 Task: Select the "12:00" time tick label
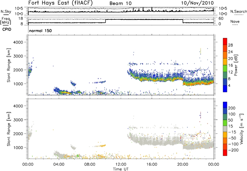click(x=121, y=165)
